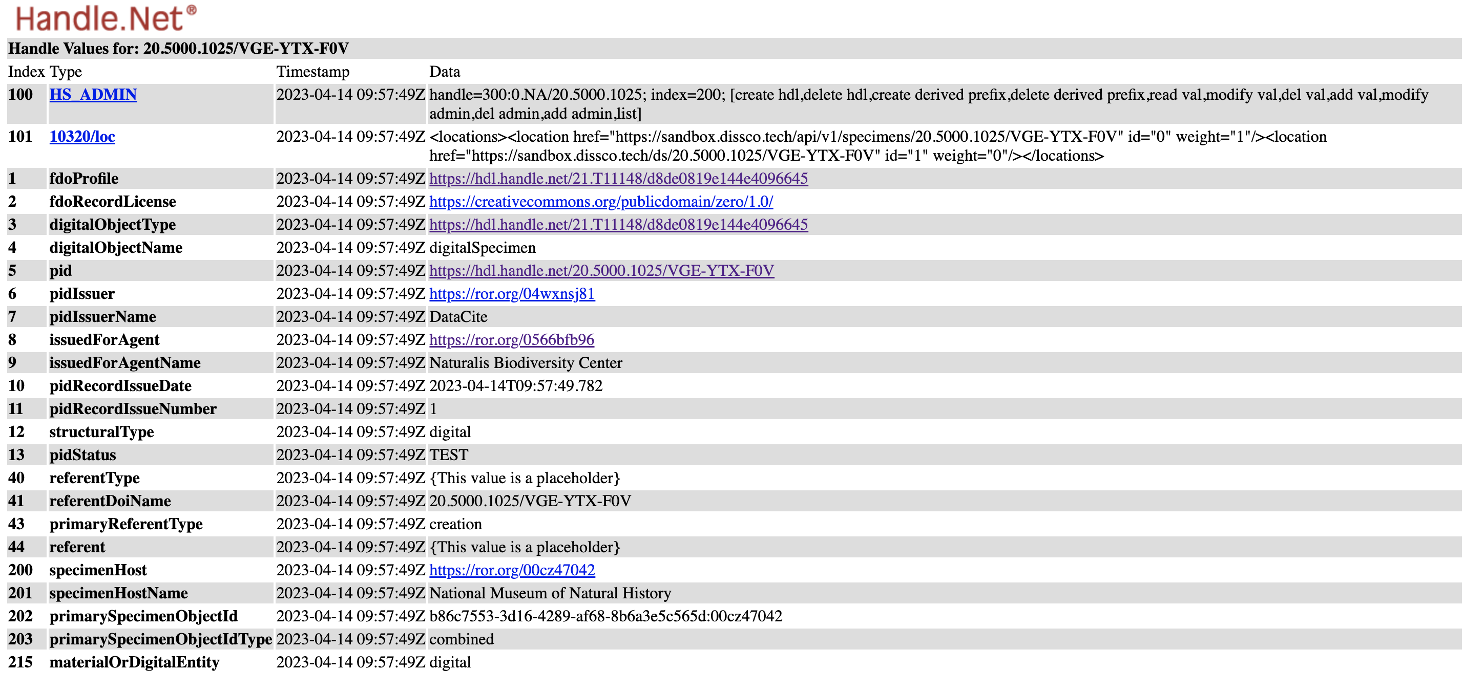Click the 'DataCite' data value
Image resolution: width=1464 pixels, height=692 pixels.
point(458,316)
